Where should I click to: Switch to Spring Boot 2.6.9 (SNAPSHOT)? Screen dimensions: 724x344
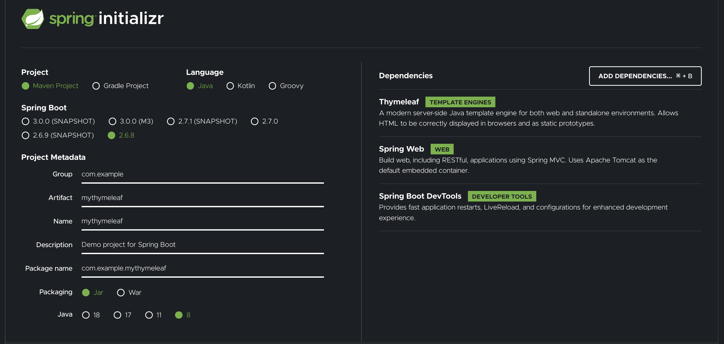coord(26,135)
